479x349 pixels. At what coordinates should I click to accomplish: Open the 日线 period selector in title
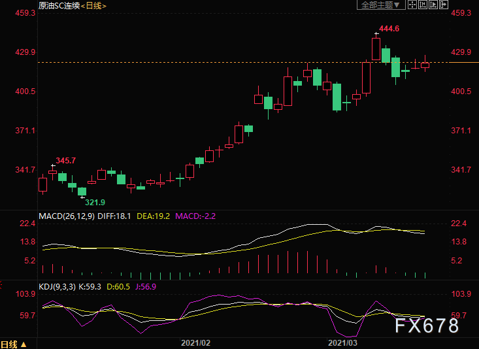(x=93, y=5)
